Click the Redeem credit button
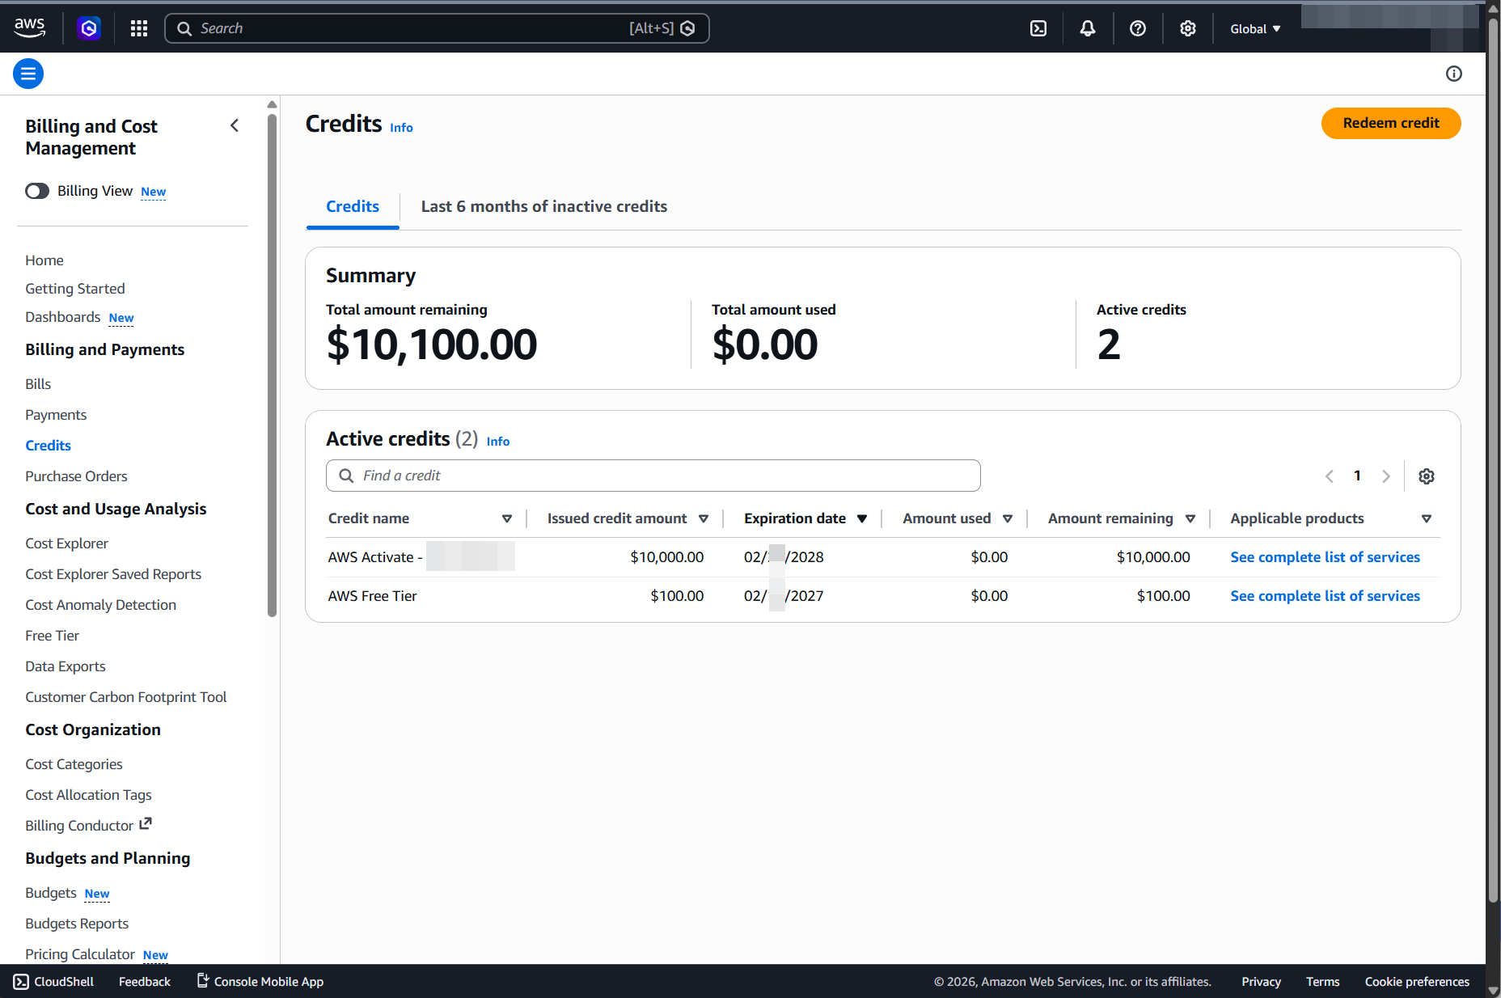1501x998 pixels. tap(1391, 123)
